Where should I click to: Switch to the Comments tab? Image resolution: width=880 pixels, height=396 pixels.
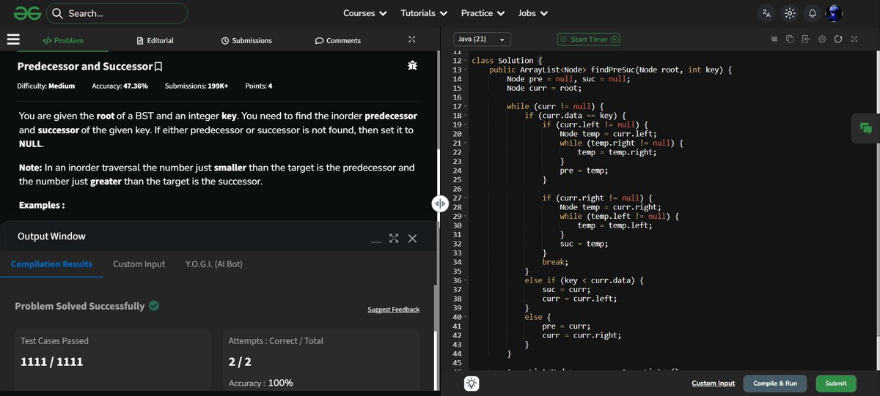338,40
